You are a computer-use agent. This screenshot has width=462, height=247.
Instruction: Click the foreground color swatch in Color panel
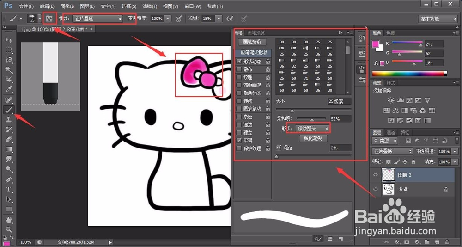click(x=375, y=44)
